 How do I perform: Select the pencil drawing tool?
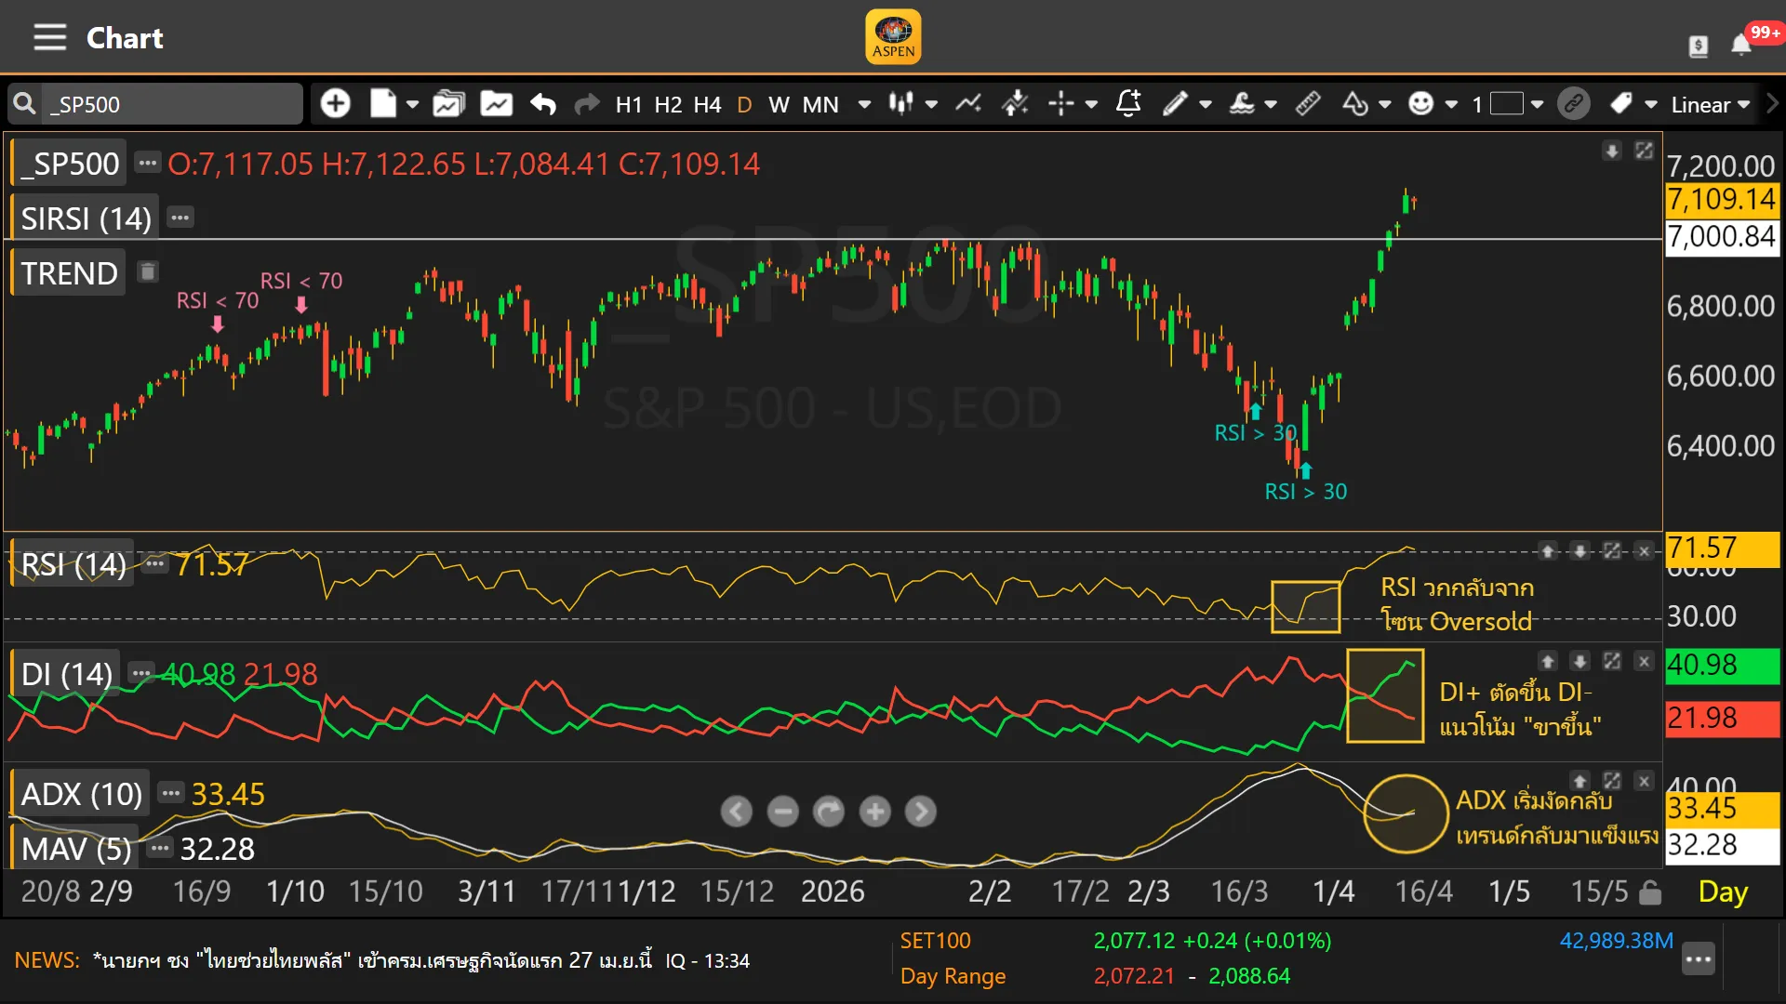coord(1175,104)
